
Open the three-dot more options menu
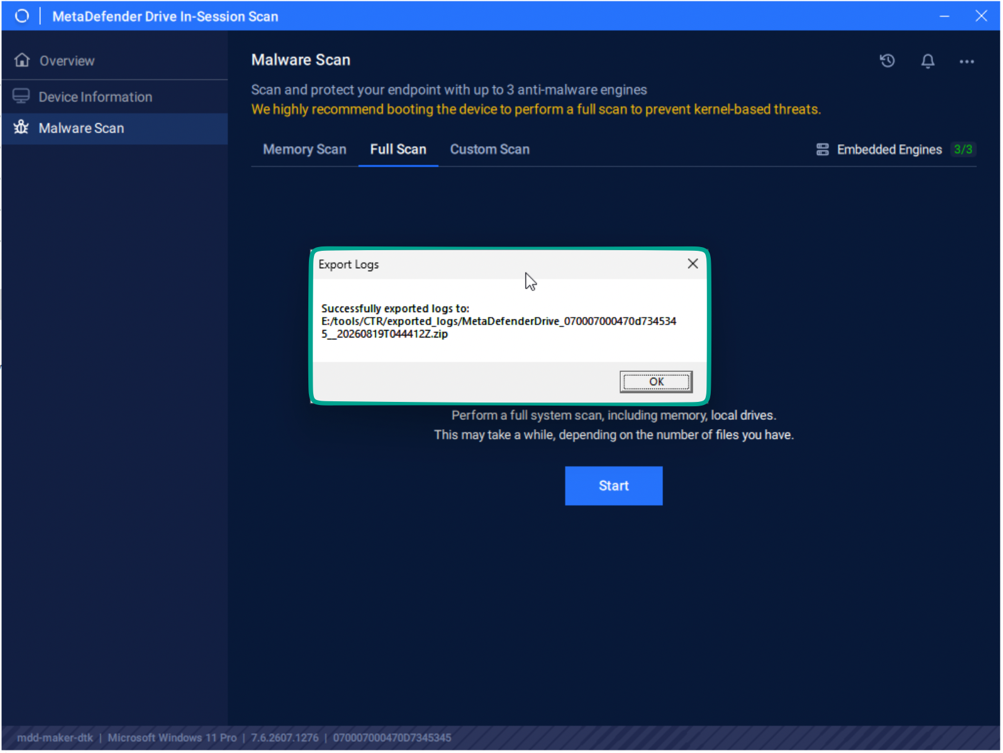point(968,61)
